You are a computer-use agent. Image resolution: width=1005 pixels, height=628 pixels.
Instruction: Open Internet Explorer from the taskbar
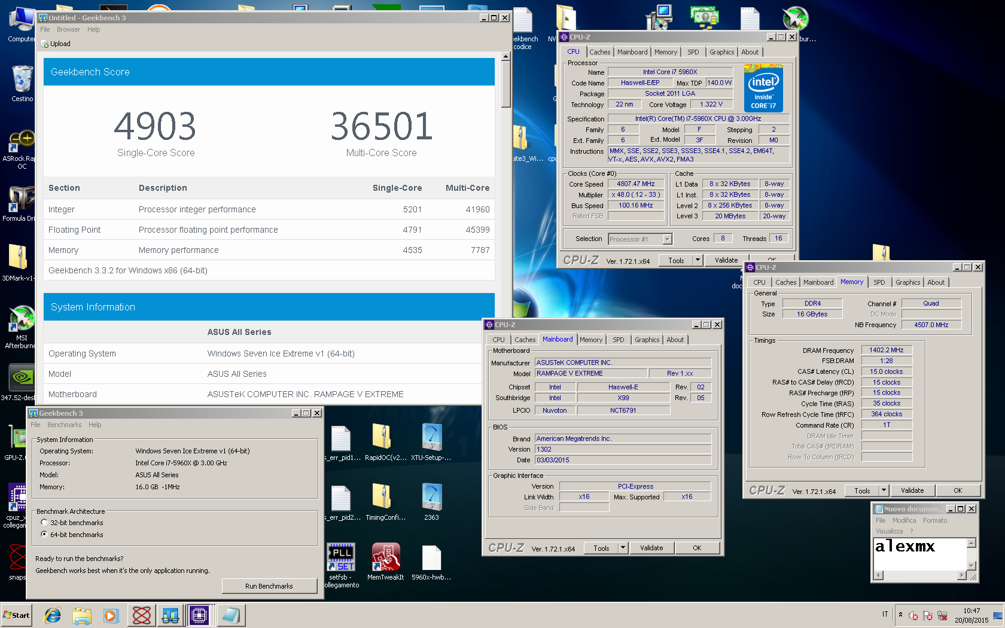point(53,615)
